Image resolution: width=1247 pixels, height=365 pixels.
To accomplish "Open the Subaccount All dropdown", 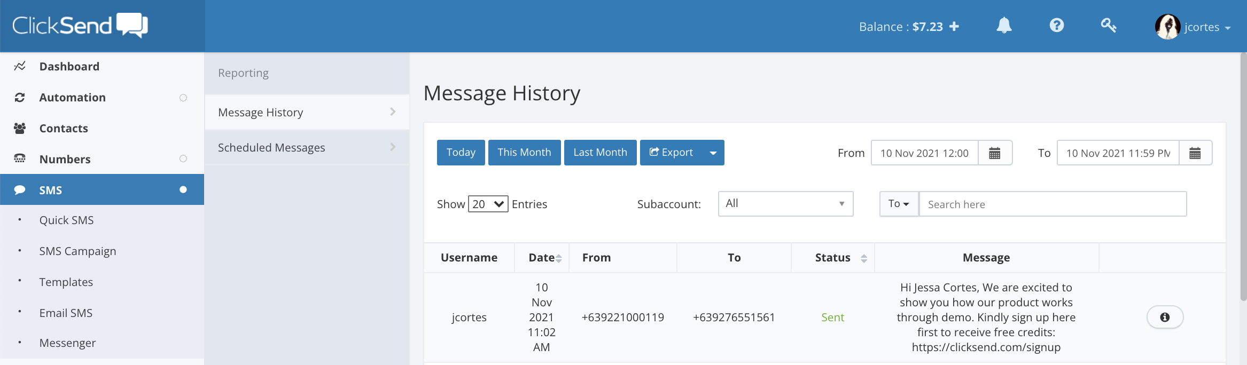I will tap(785, 204).
